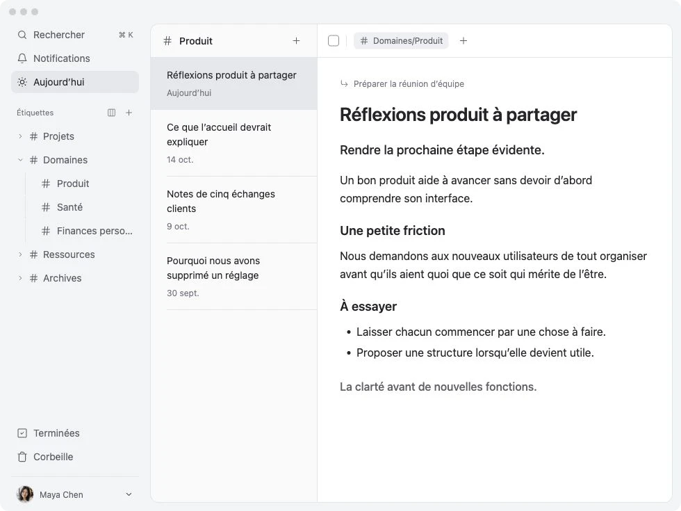The image size is (681, 511).
Task: Toggle the columns layout icon beside Étiquettes
Action: 112,113
